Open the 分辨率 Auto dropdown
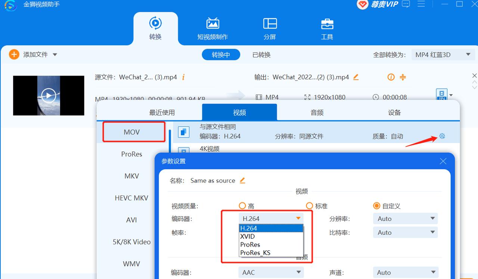This screenshot has height=279, width=478. 405,219
